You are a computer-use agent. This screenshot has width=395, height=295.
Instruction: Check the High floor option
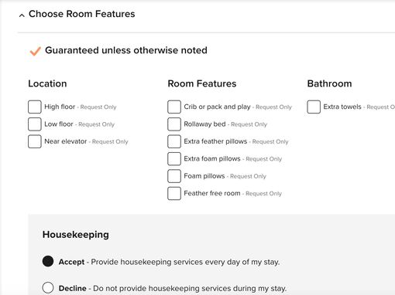(35, 107)
